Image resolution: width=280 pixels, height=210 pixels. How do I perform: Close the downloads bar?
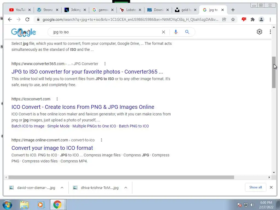coord(271,187)
